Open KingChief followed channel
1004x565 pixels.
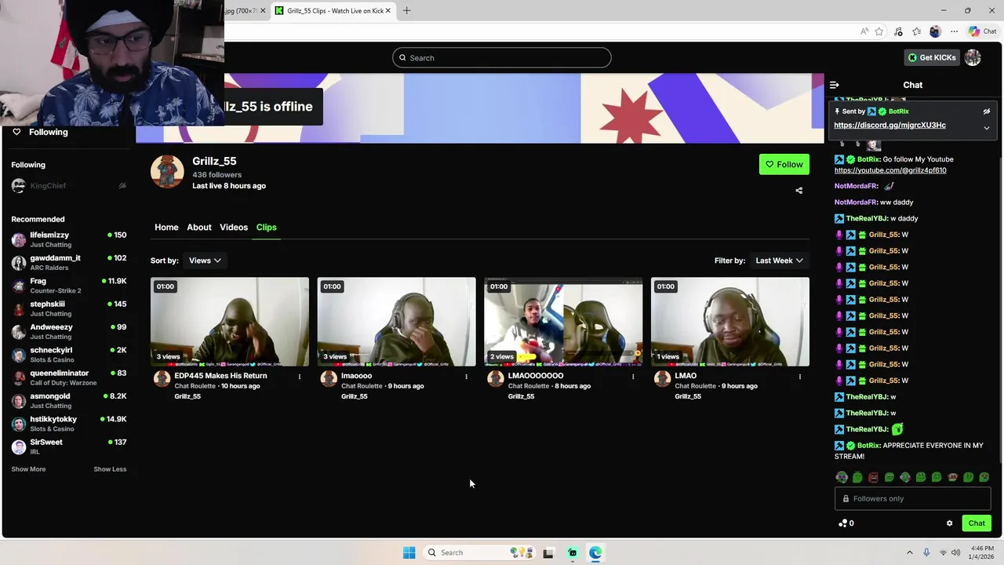click(x=69, y=186)
